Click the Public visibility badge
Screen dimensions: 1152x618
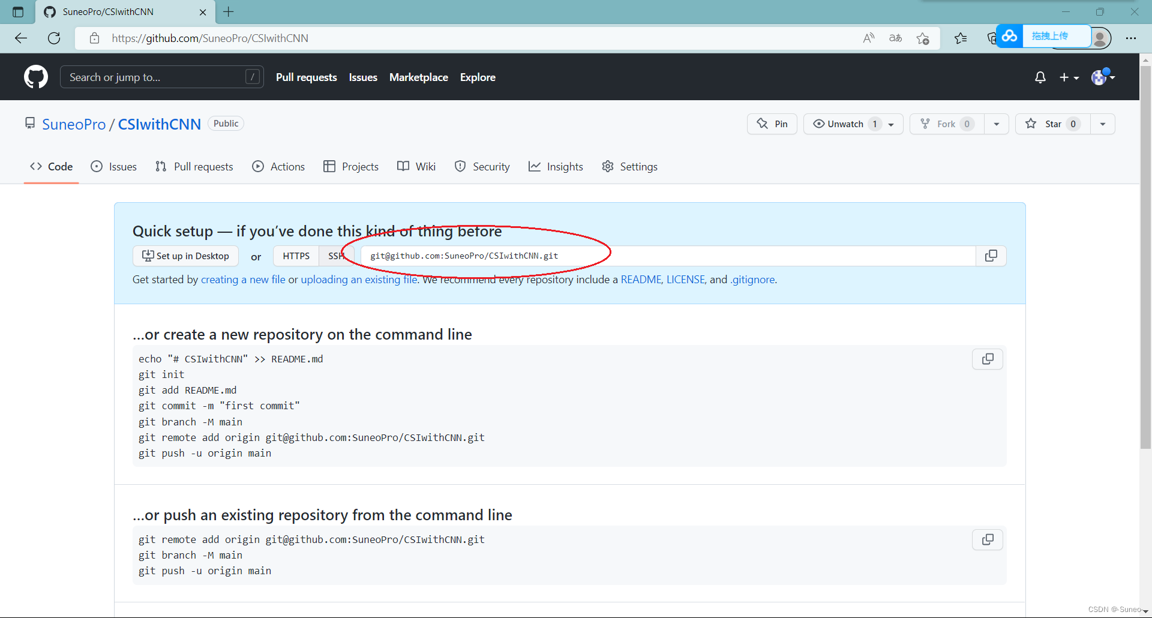point(226,124)
